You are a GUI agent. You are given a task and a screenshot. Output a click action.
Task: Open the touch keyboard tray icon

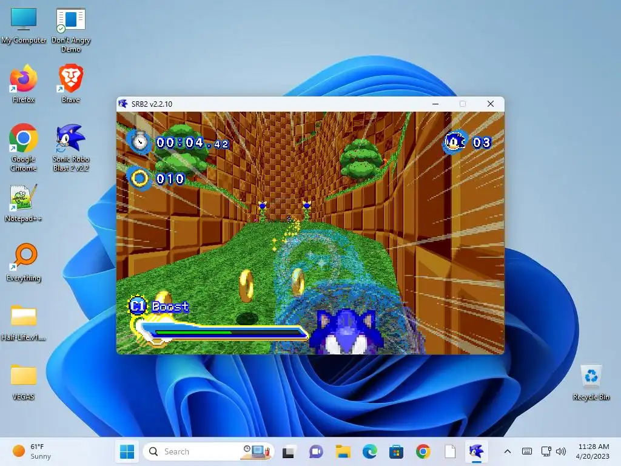(x=527, y=451)
